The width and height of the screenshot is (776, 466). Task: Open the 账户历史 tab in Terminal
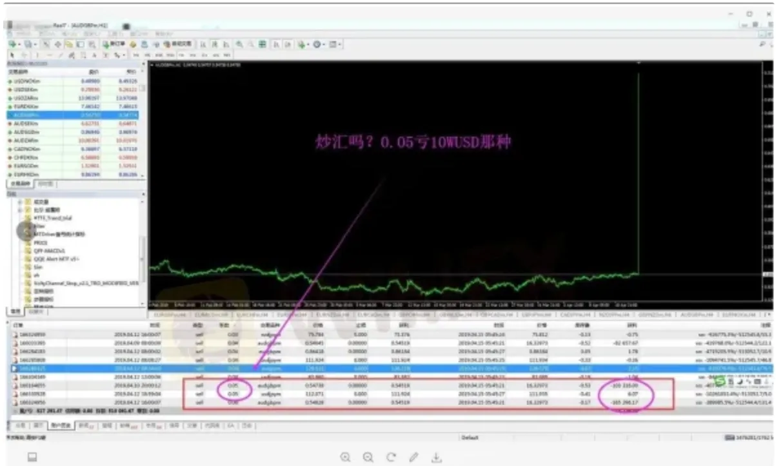61,425
